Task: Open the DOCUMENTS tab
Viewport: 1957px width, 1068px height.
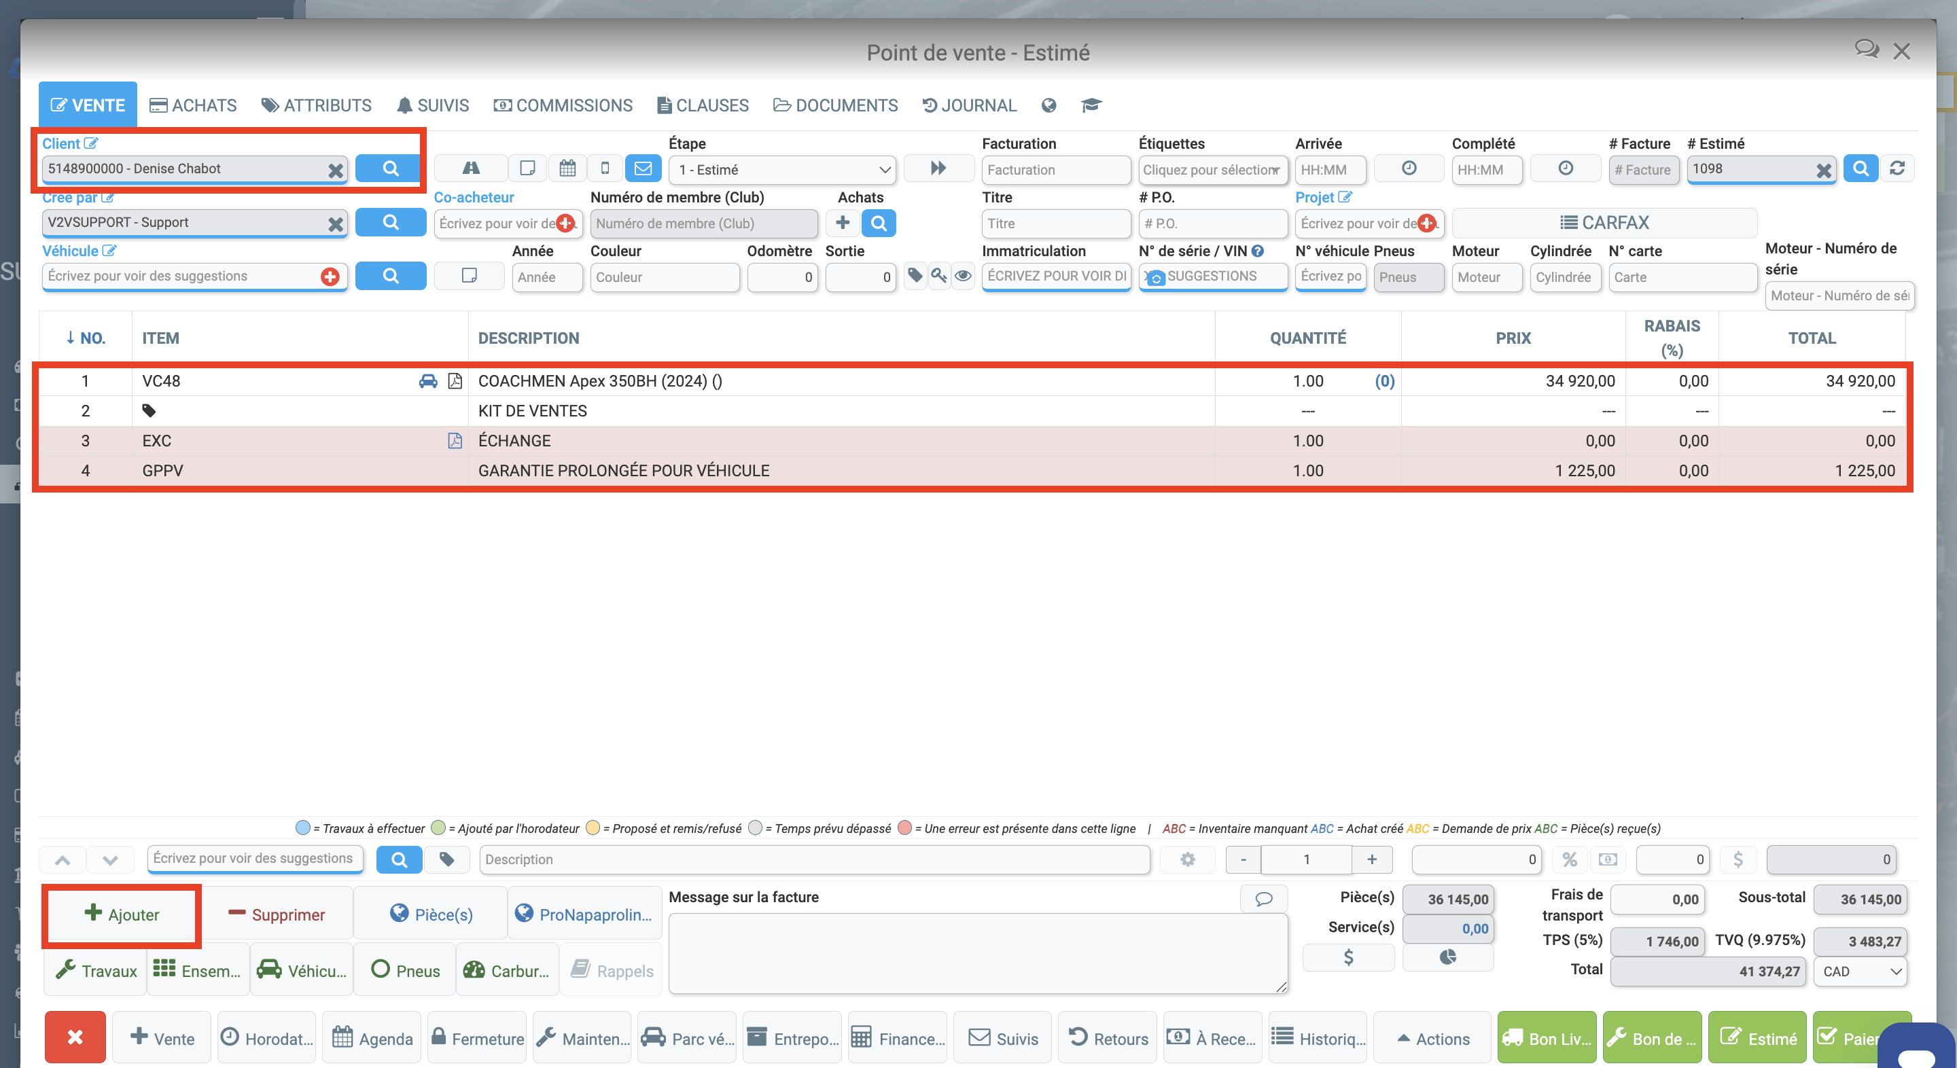Action: point(835,105)
